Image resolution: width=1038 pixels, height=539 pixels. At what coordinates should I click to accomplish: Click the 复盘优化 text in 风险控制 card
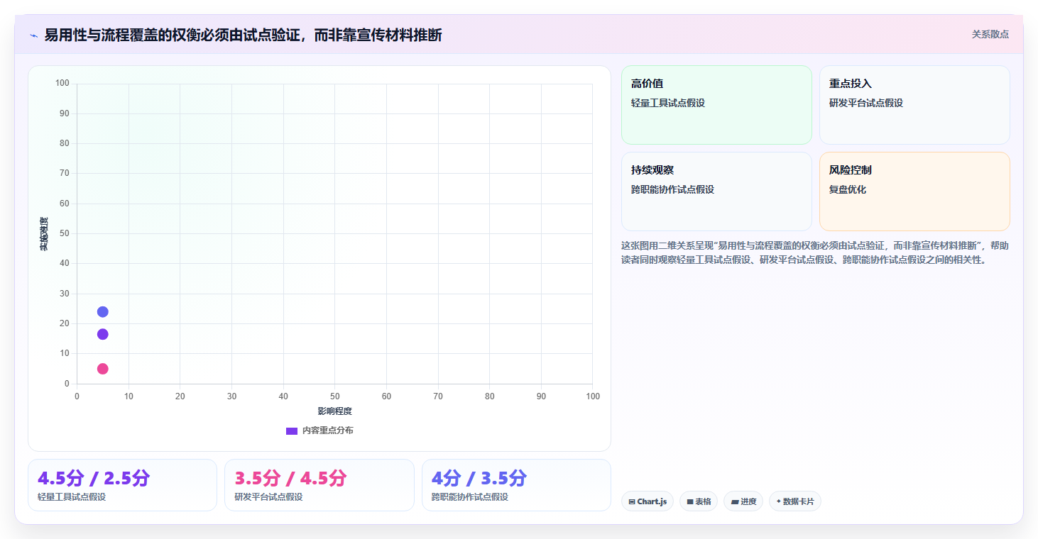click(848, 189)
